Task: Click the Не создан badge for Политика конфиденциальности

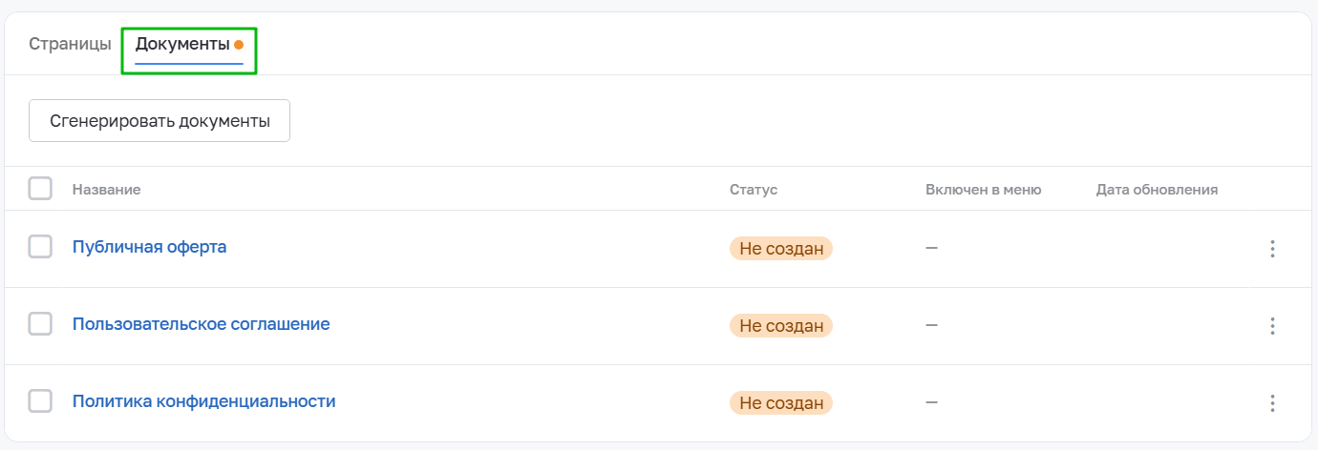Action: [781, 403]
